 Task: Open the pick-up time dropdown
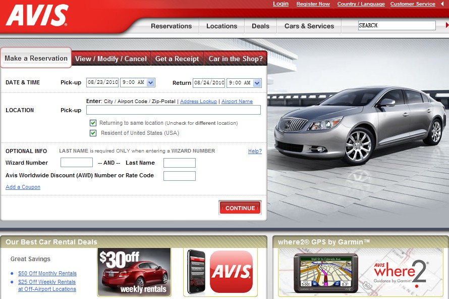[x=151, y=83]
